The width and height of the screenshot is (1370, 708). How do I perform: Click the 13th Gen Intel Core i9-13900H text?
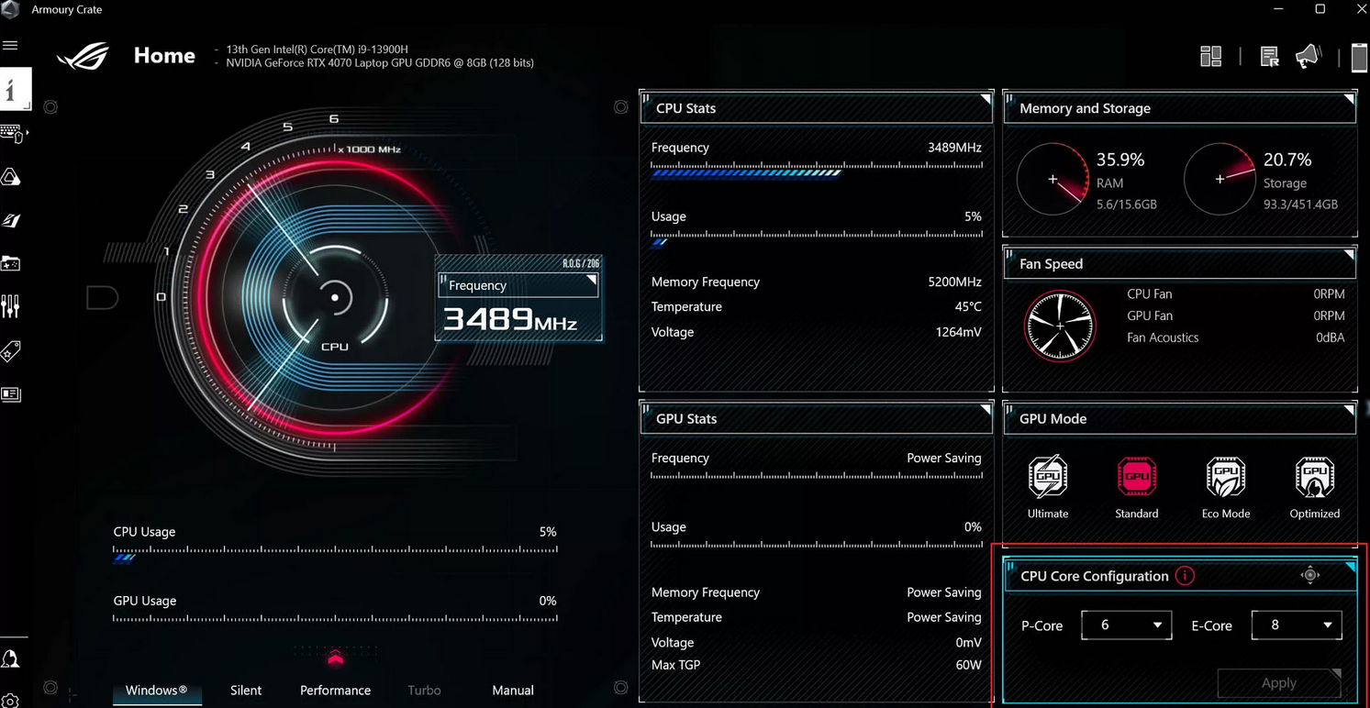pos(317,50)
